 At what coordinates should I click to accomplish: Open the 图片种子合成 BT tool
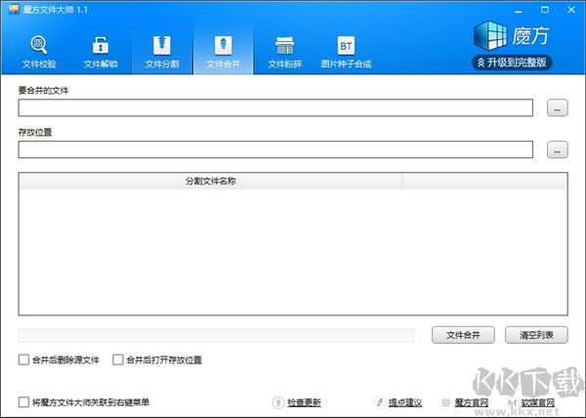(x=346, y=53)
